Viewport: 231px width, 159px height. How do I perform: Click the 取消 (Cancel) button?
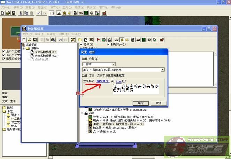pos(159,103)
